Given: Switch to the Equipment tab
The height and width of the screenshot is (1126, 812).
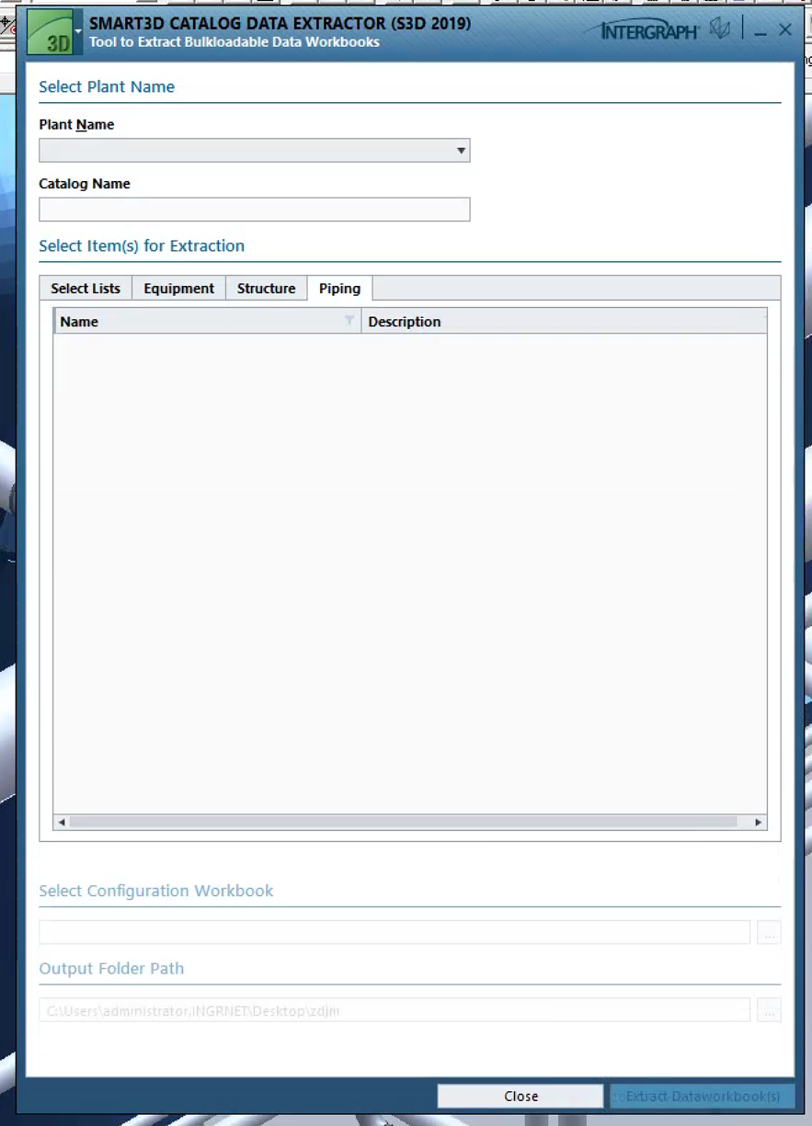Looking at the screenshot, I should pos(178,288).
